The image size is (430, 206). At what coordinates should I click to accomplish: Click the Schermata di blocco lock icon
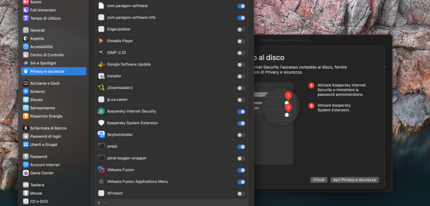[x=26, y=128]
